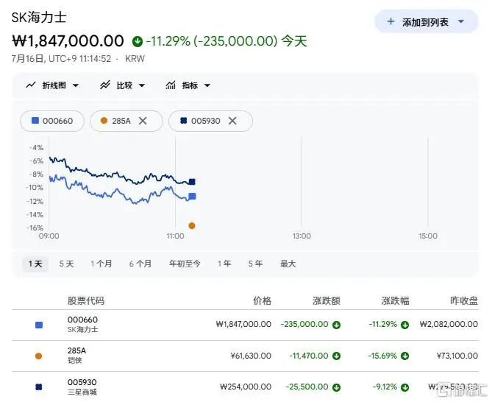The image size is (492, 402).
Task: Select the 6 个月 time range tab
Action: 140,264
